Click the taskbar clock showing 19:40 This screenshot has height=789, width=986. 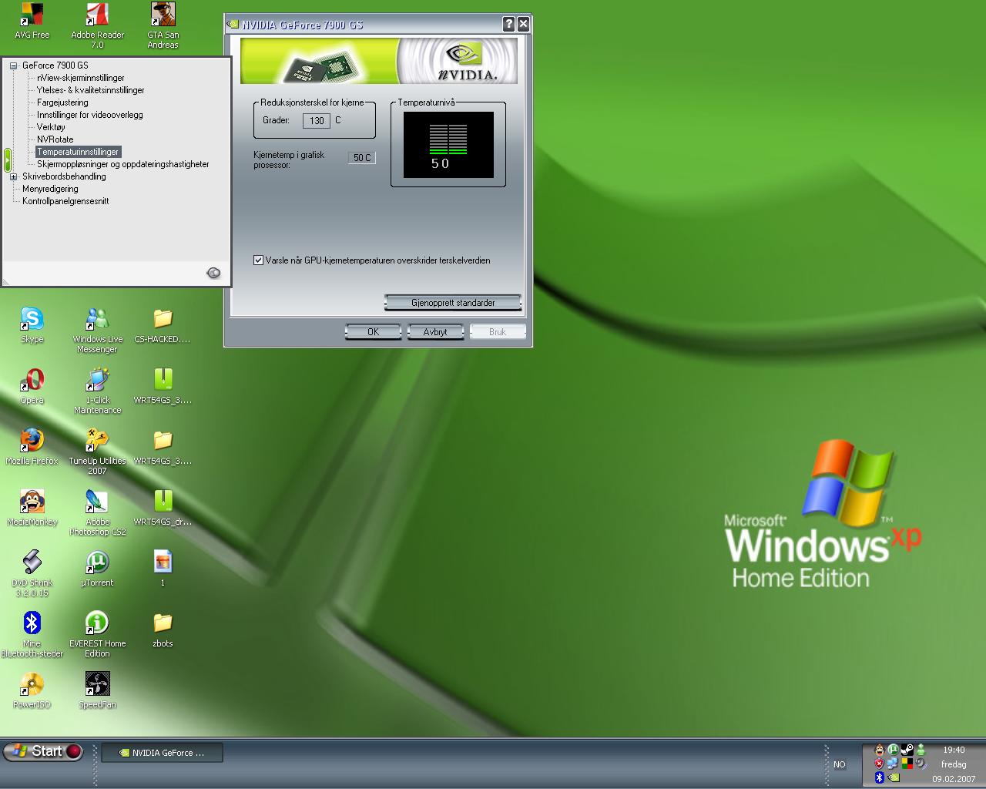click(954, 750)
